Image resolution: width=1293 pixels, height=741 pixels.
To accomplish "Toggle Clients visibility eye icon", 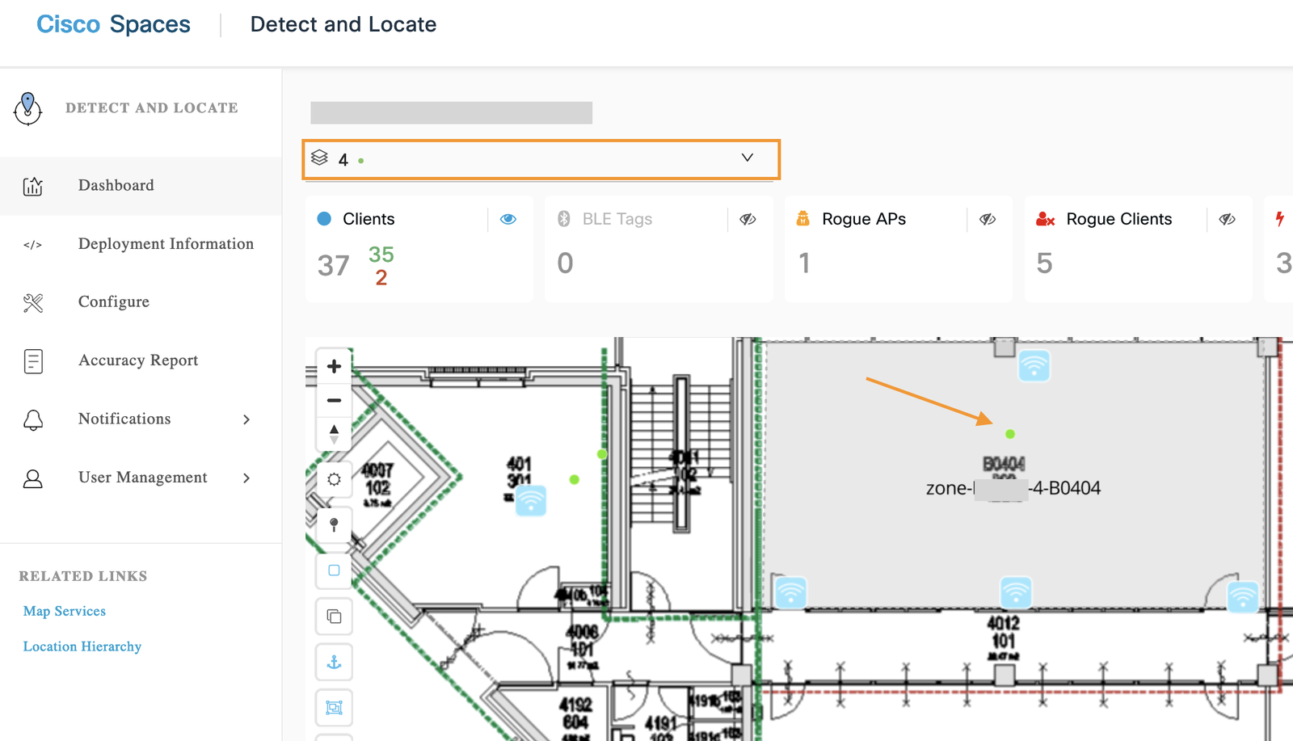I will click(x=508, y=219).
